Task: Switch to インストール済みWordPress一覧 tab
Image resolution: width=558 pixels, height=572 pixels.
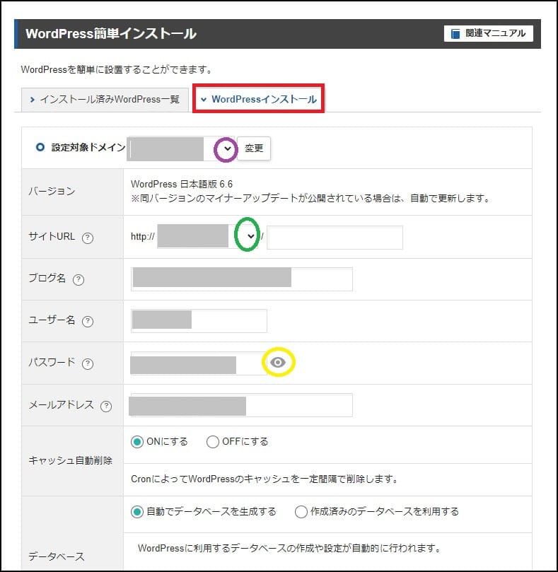Action: (x=104, y=100)
